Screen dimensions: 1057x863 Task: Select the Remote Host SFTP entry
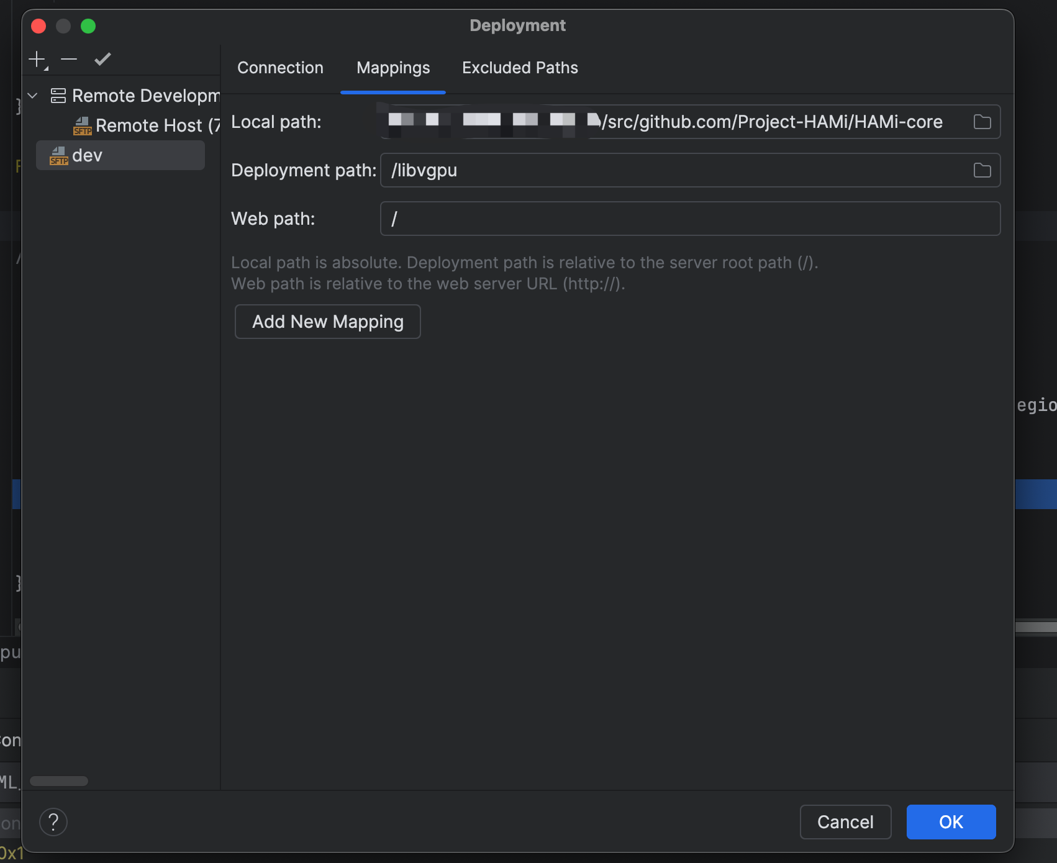[147, 125]
